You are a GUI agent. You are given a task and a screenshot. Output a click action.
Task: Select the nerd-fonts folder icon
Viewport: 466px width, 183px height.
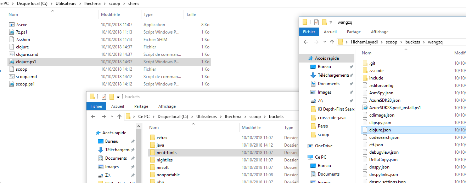click(x=152, y=153)
